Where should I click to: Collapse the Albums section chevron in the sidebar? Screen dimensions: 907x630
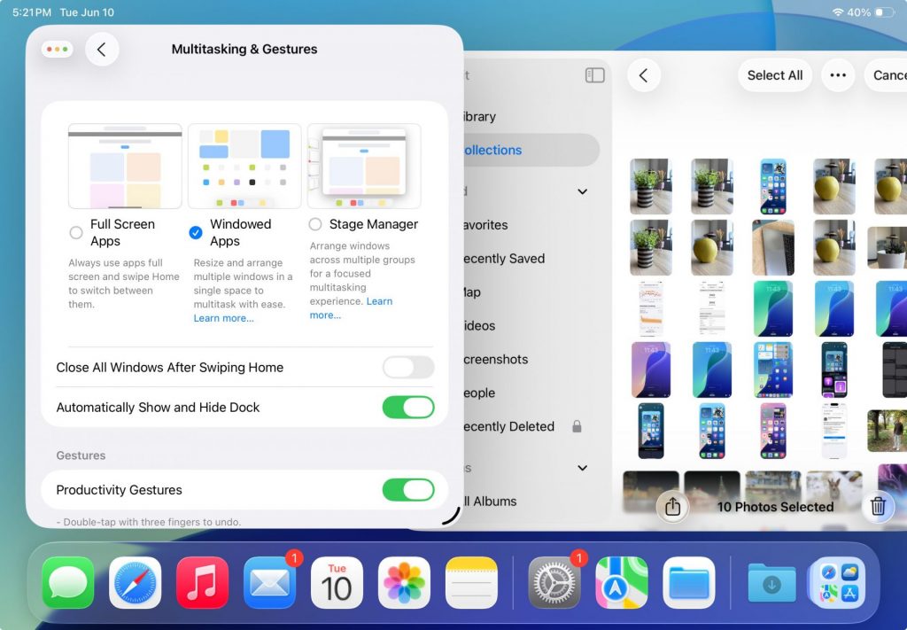(x=582, y=467)
